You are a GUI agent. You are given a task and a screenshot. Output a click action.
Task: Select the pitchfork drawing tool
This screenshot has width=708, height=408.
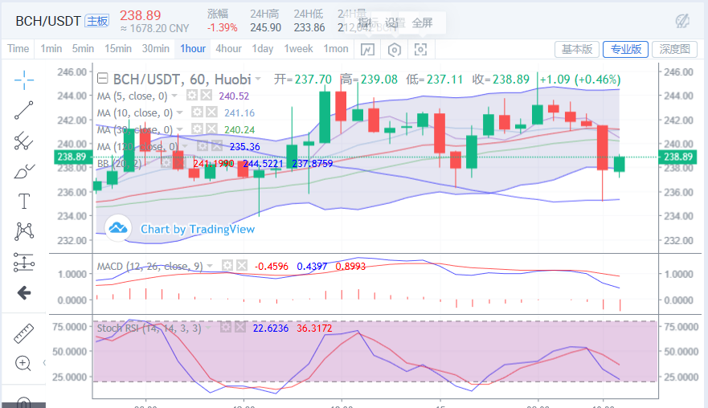point(24,141)
